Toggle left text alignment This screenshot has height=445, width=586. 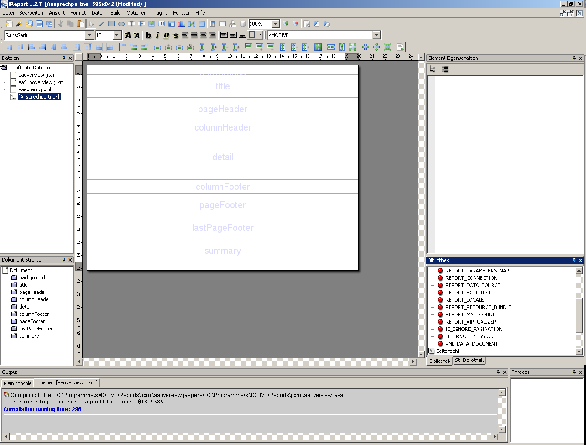point(185,35)
